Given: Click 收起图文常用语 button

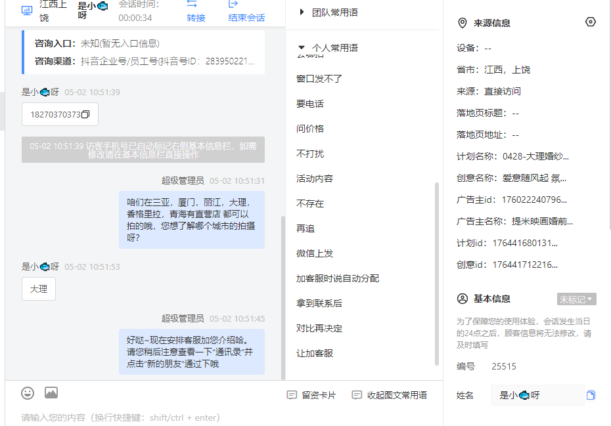Looking at the screenshot, I should 389,395.
